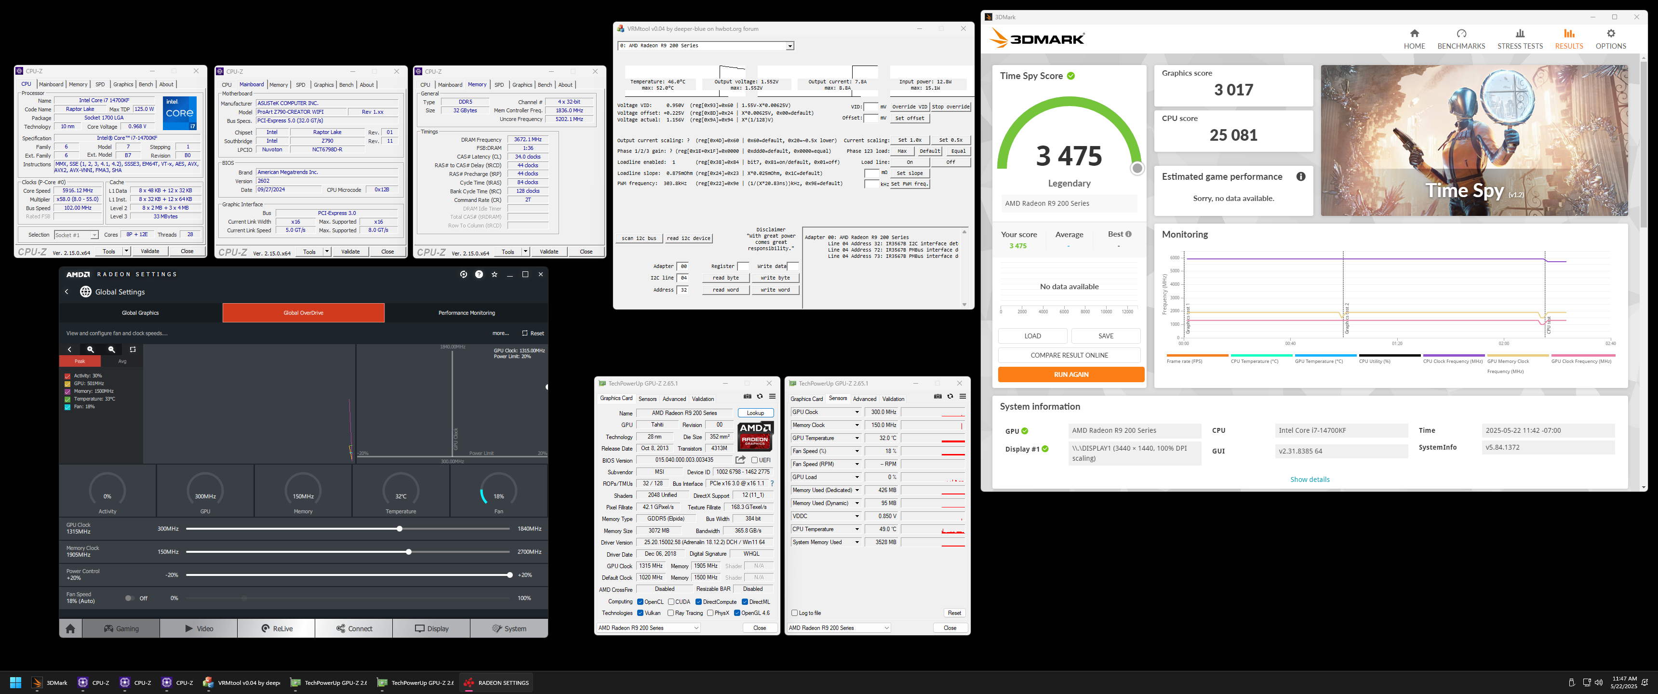Open 3DMark Stress Tests
Screen dimensions: 1658x694
(1520, 39)
